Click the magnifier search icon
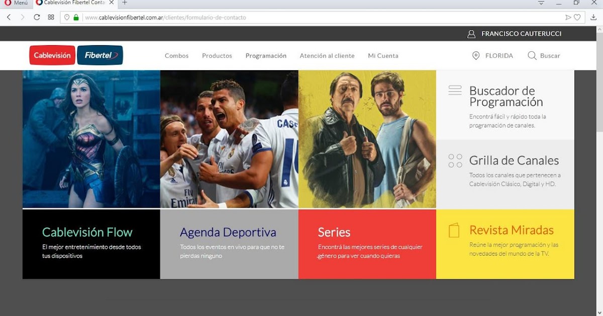This screenshot has height=316, width=603. point(532,56)
